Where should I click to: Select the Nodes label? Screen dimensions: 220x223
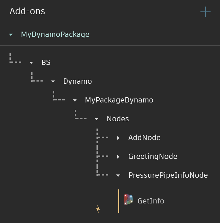click(x=118, y=119)
